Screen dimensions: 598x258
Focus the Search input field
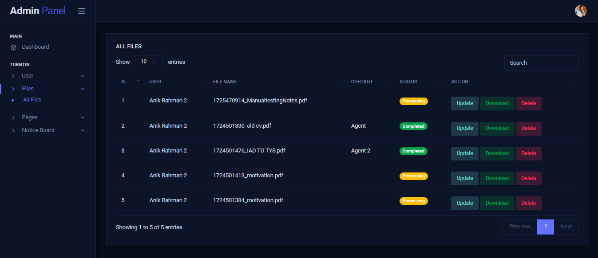542,63
